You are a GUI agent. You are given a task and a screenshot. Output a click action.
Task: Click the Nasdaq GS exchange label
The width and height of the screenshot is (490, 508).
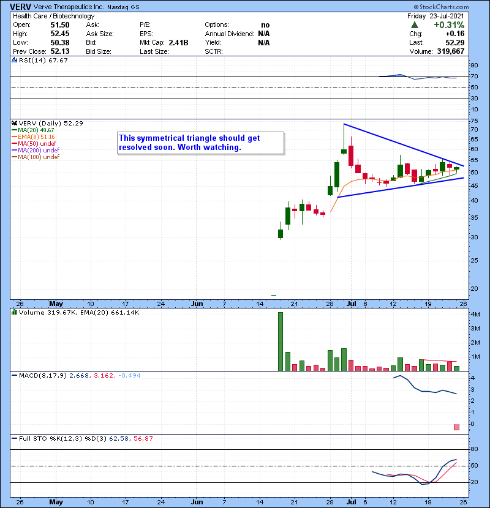click(123, 7)
